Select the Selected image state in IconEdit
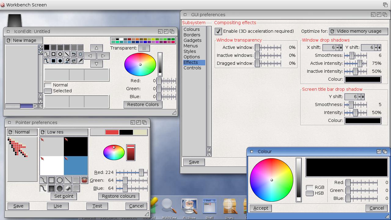The width and height of the screenshot is (391, 220). pyautogui.click(x=48, y=91)
